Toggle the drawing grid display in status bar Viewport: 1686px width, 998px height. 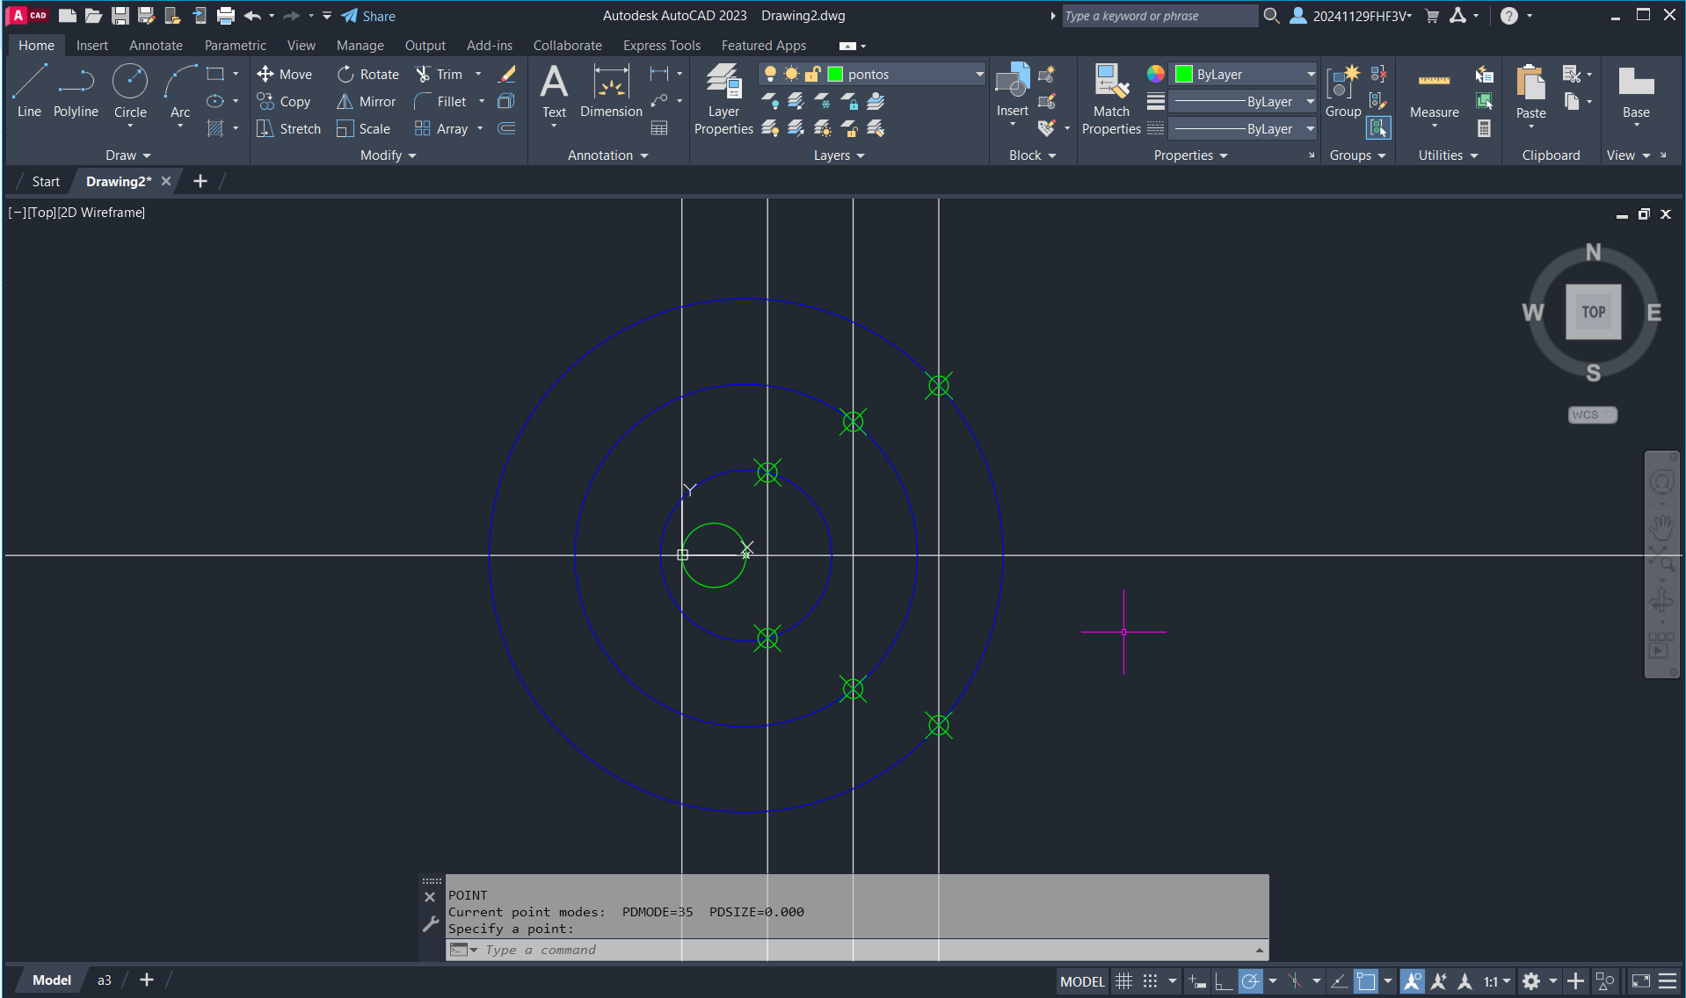(x=1123, y=981)
